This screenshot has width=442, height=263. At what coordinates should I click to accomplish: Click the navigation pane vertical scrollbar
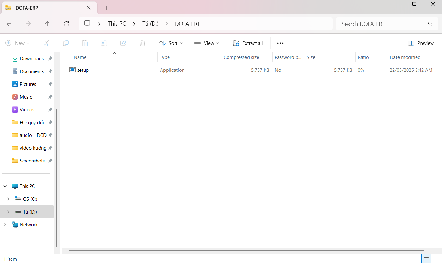(x=57, y=178)
